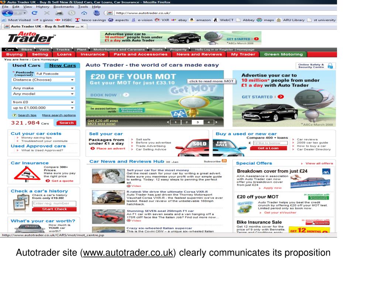This screenshot has width=378, height=283.
Task: Click Log in or Register link
Action: tap(219, 50)
